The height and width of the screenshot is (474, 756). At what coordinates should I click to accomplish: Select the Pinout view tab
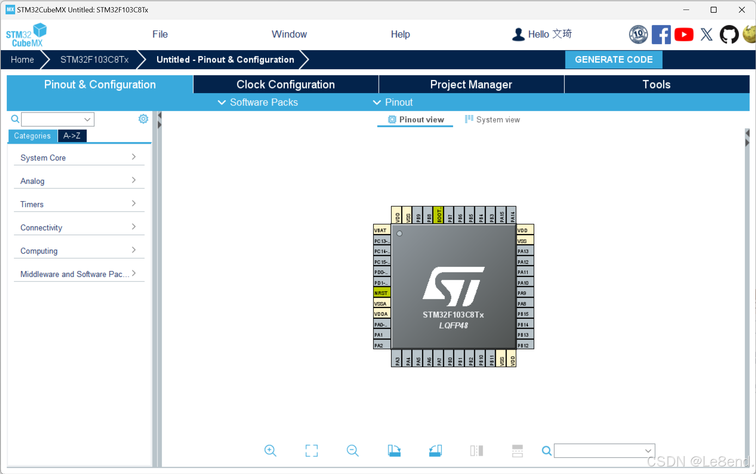tap(416, 119)
